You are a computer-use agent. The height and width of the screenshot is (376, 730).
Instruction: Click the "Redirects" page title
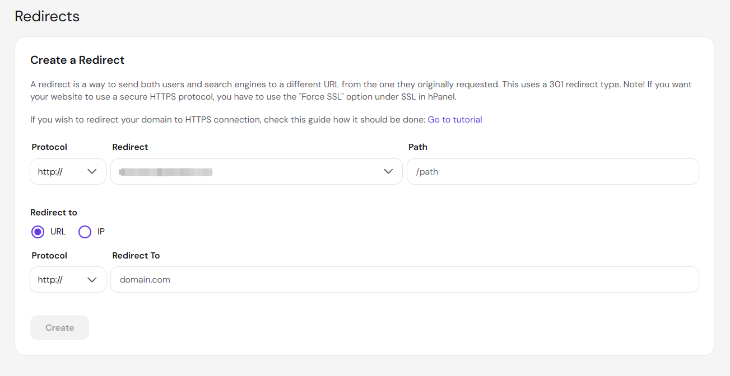tap(47, 16)
